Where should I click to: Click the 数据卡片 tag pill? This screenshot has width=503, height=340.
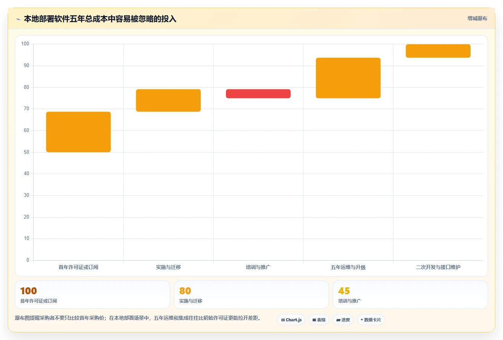[x=371, y=320]
